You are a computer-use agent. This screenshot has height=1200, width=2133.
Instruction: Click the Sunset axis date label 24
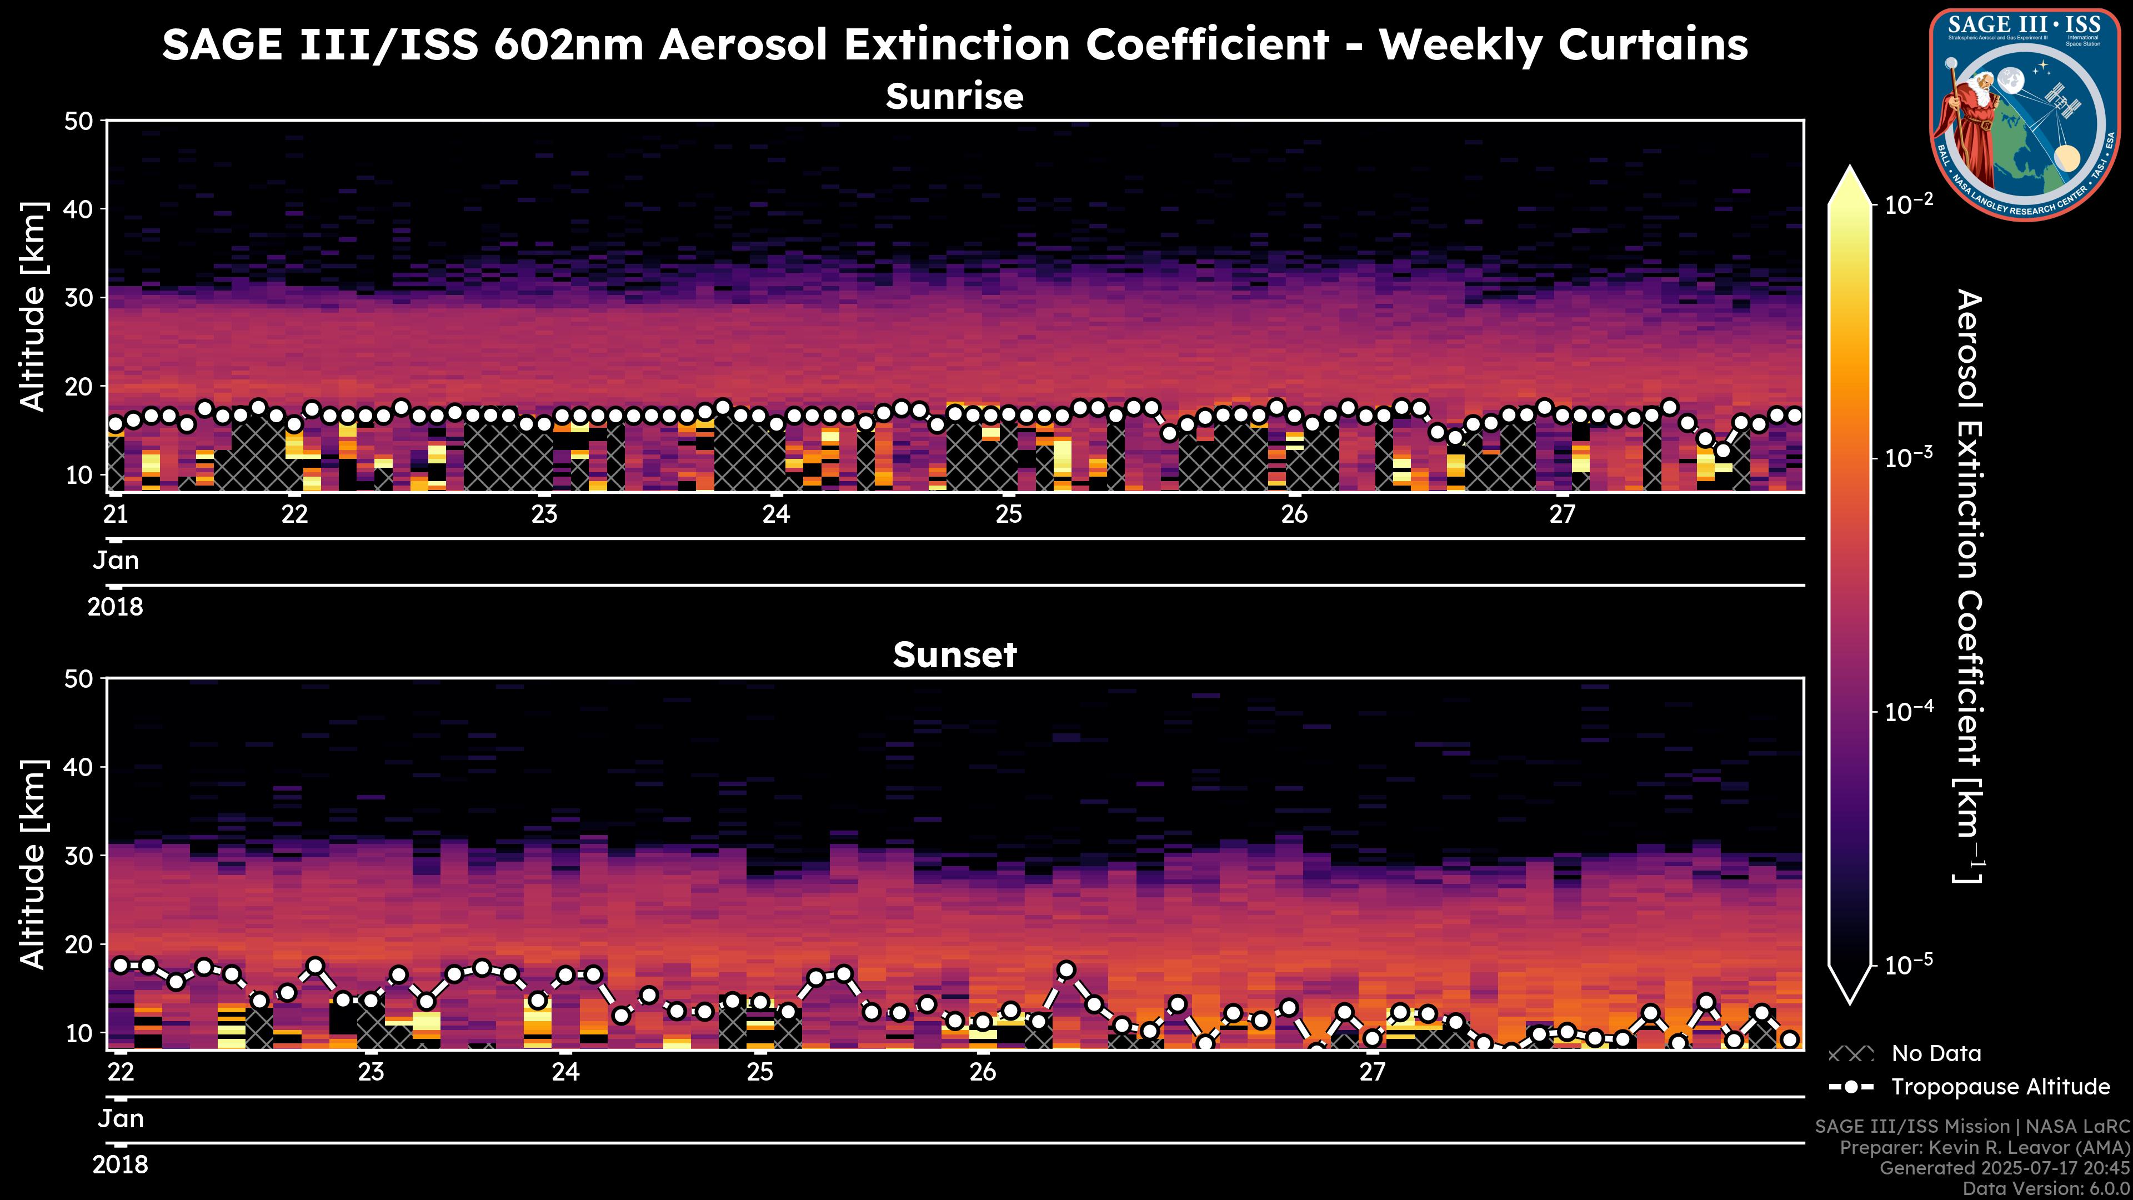coord(565,1072)
